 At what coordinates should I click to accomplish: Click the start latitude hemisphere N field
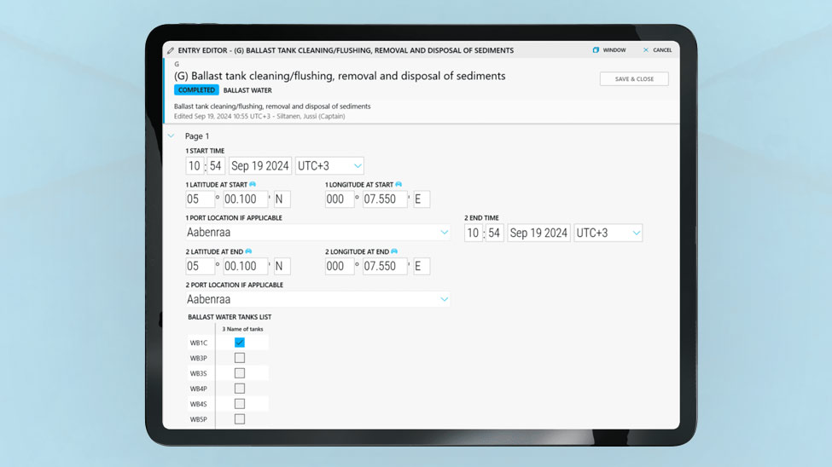pyautogui.click(x=281, y=199)
